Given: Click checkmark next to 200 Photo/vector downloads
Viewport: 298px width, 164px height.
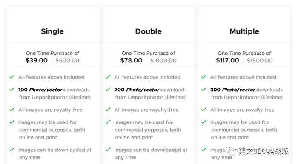Looking at the screenshot, I should (x=108, y=89).
